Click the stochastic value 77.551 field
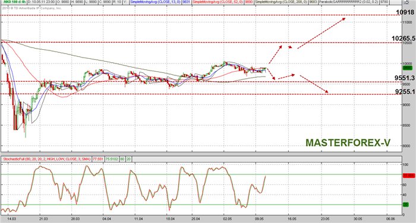416x223 pixels. pos(98,159)
